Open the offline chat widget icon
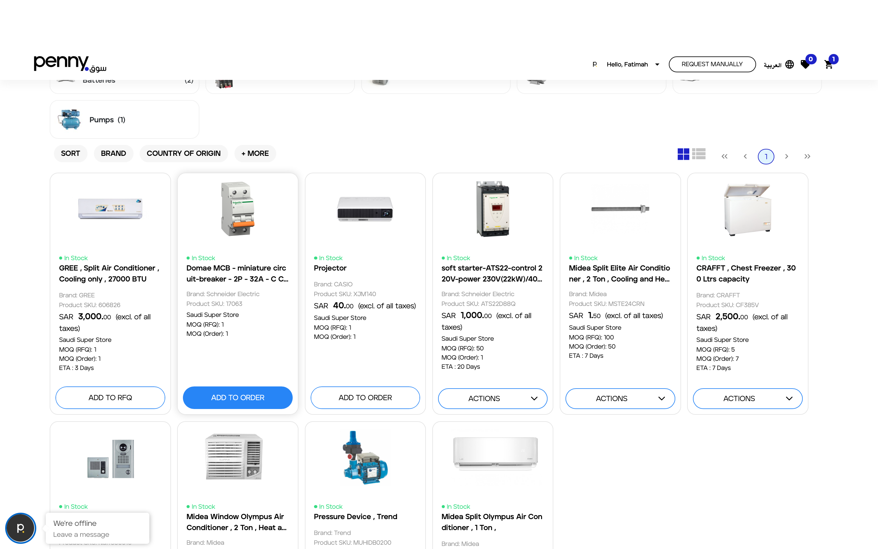 point(21,528)
